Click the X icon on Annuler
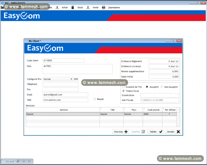 click(x=178, y=132)
